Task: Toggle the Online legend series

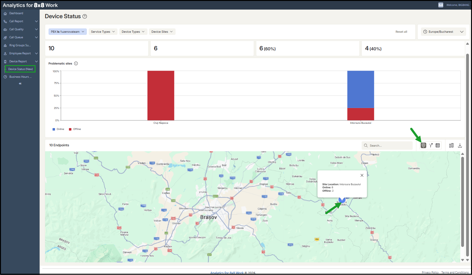Action: click(x=58, y=129)
